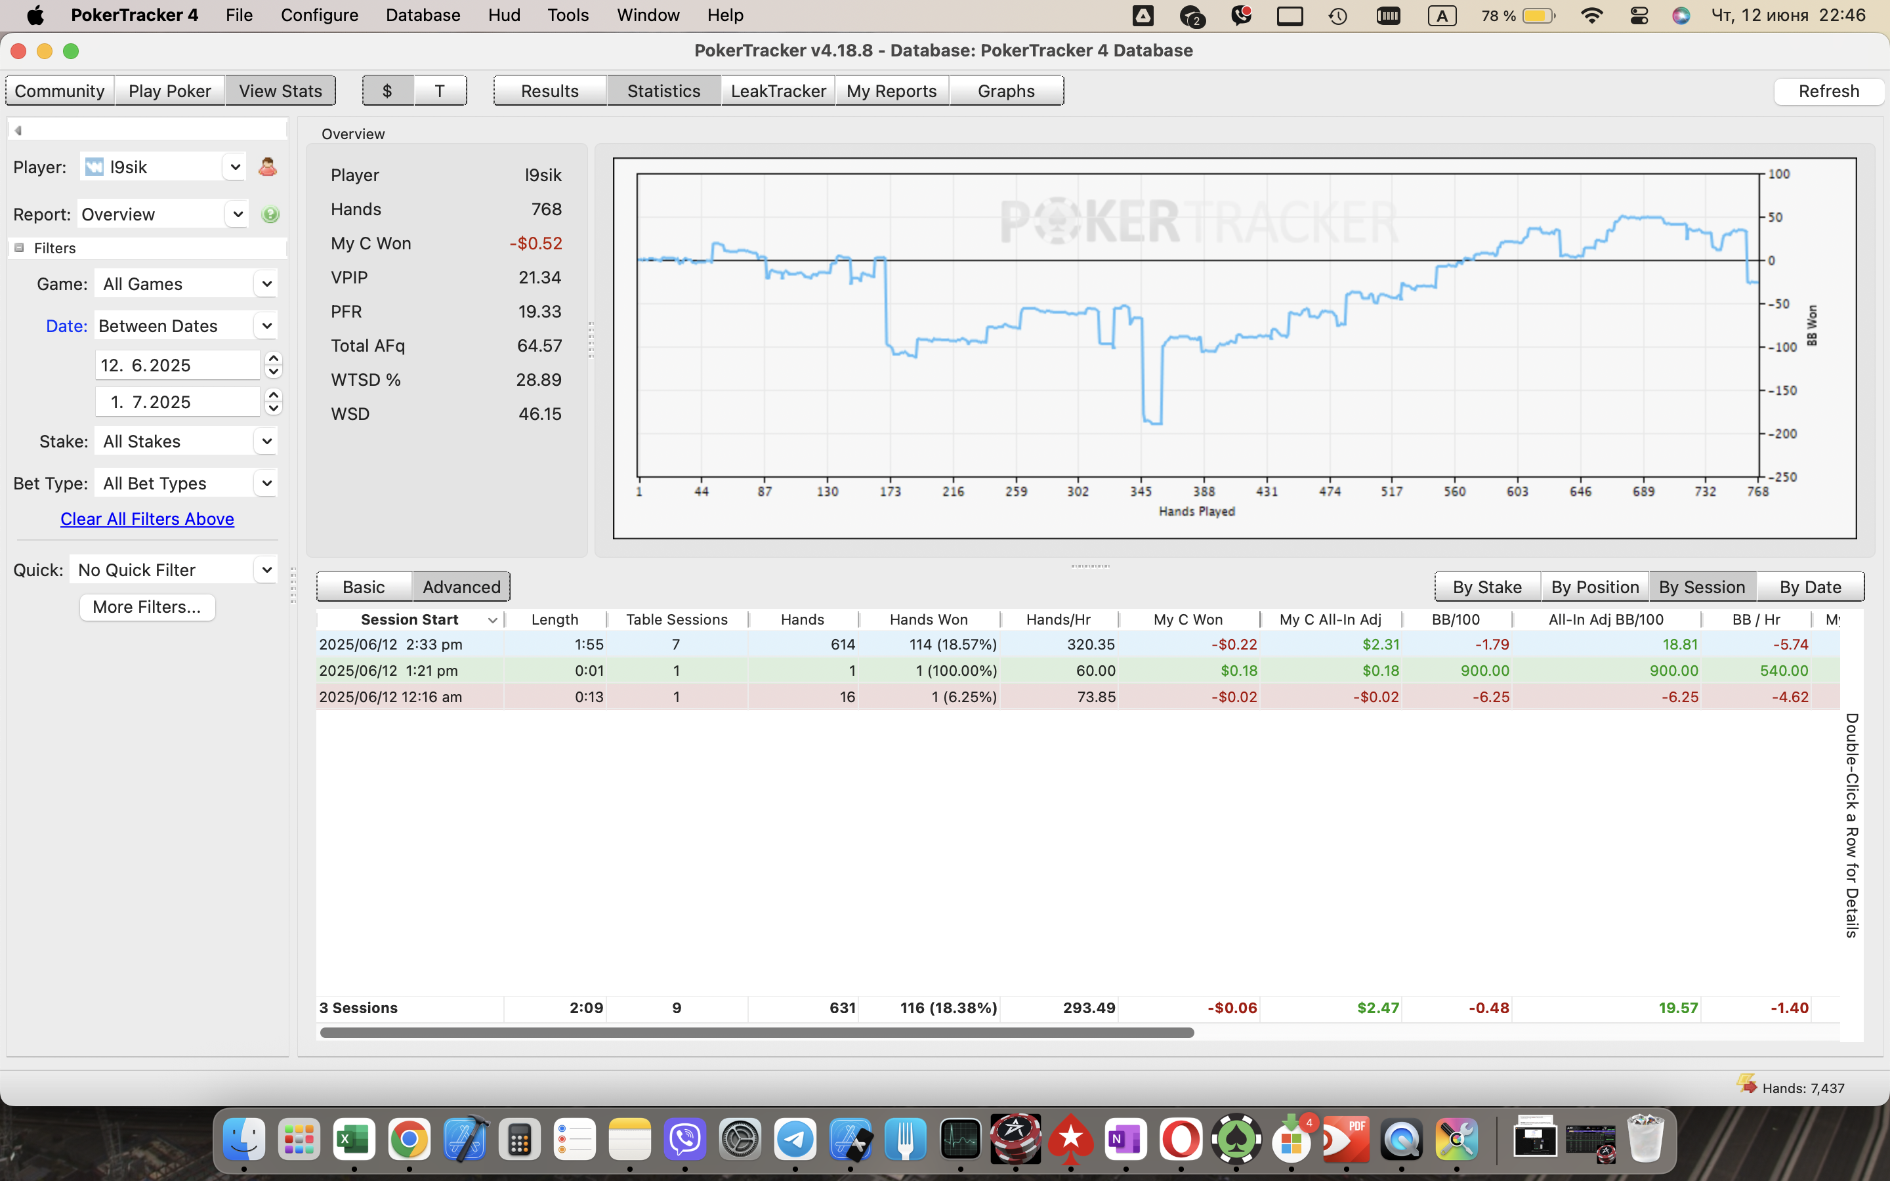The height and width of the screenshot is (1181, 1890).
Task: Open the Report Overview dropdown
Action: click(x=237, y=214)
